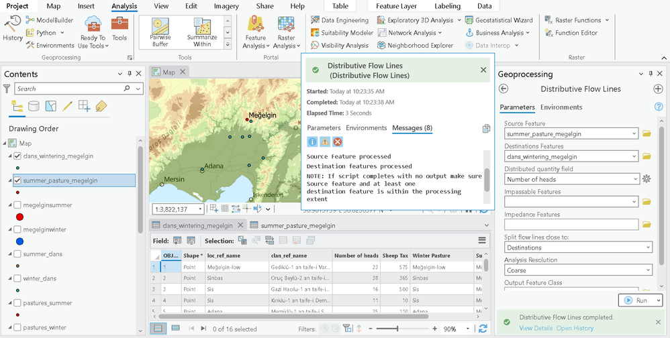This screenshot has width=670, height=338.
Task: Select the Summarize Within tool
Action: [x=202, y=32]
